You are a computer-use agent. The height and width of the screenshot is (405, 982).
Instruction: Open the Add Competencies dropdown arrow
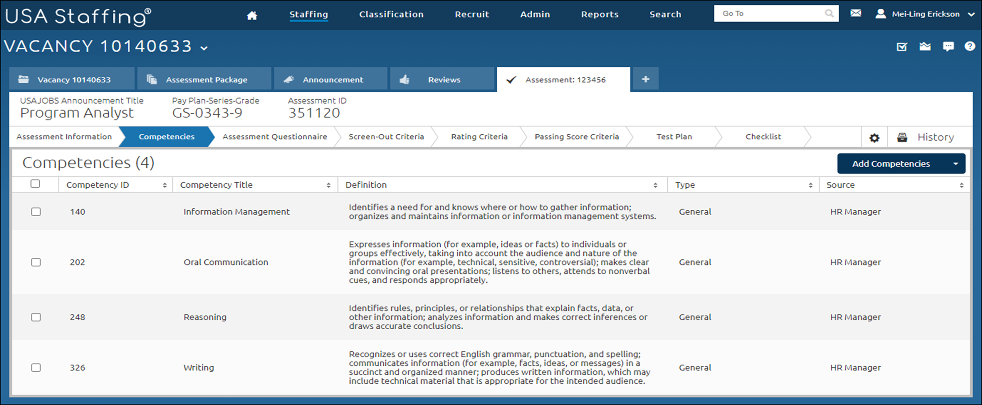tap(955, 164)
